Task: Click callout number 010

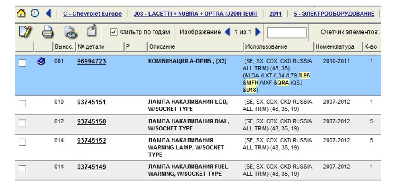Action: [x=59, y=102]
